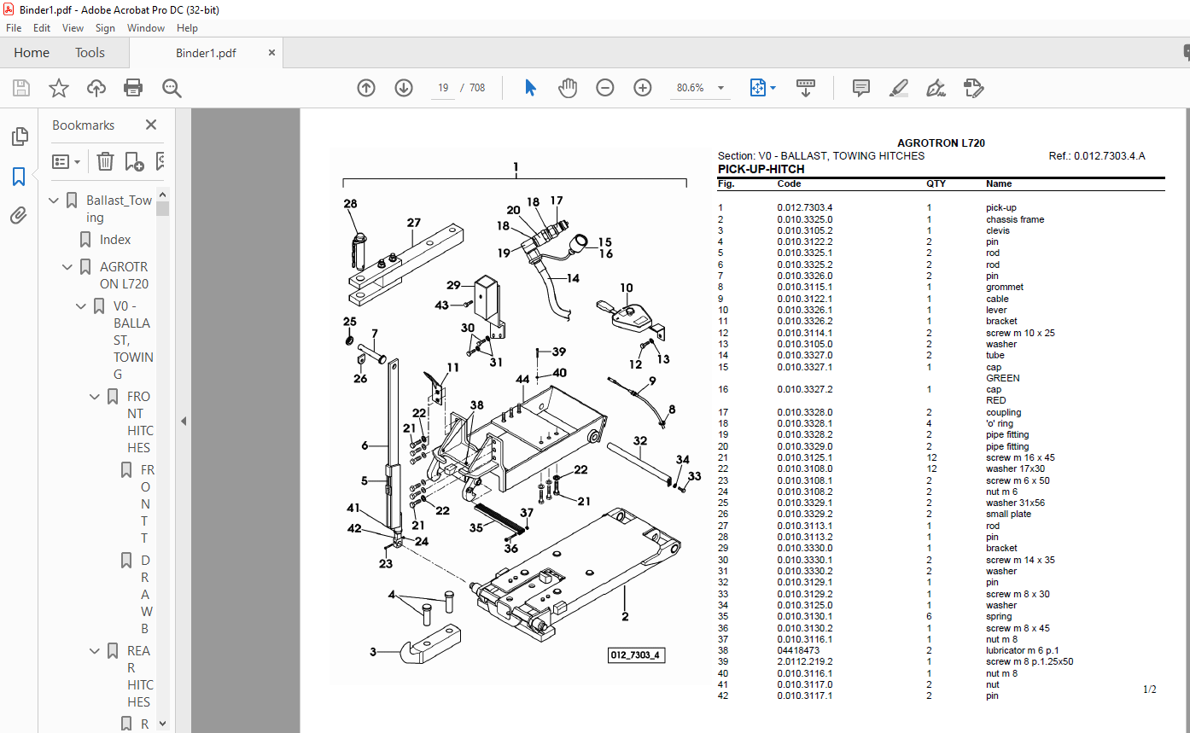The height and width of the screenshot is (733, 1190).
Task: Collapse the Ballast_Towing bookmark
Action: tap(54, 201)
